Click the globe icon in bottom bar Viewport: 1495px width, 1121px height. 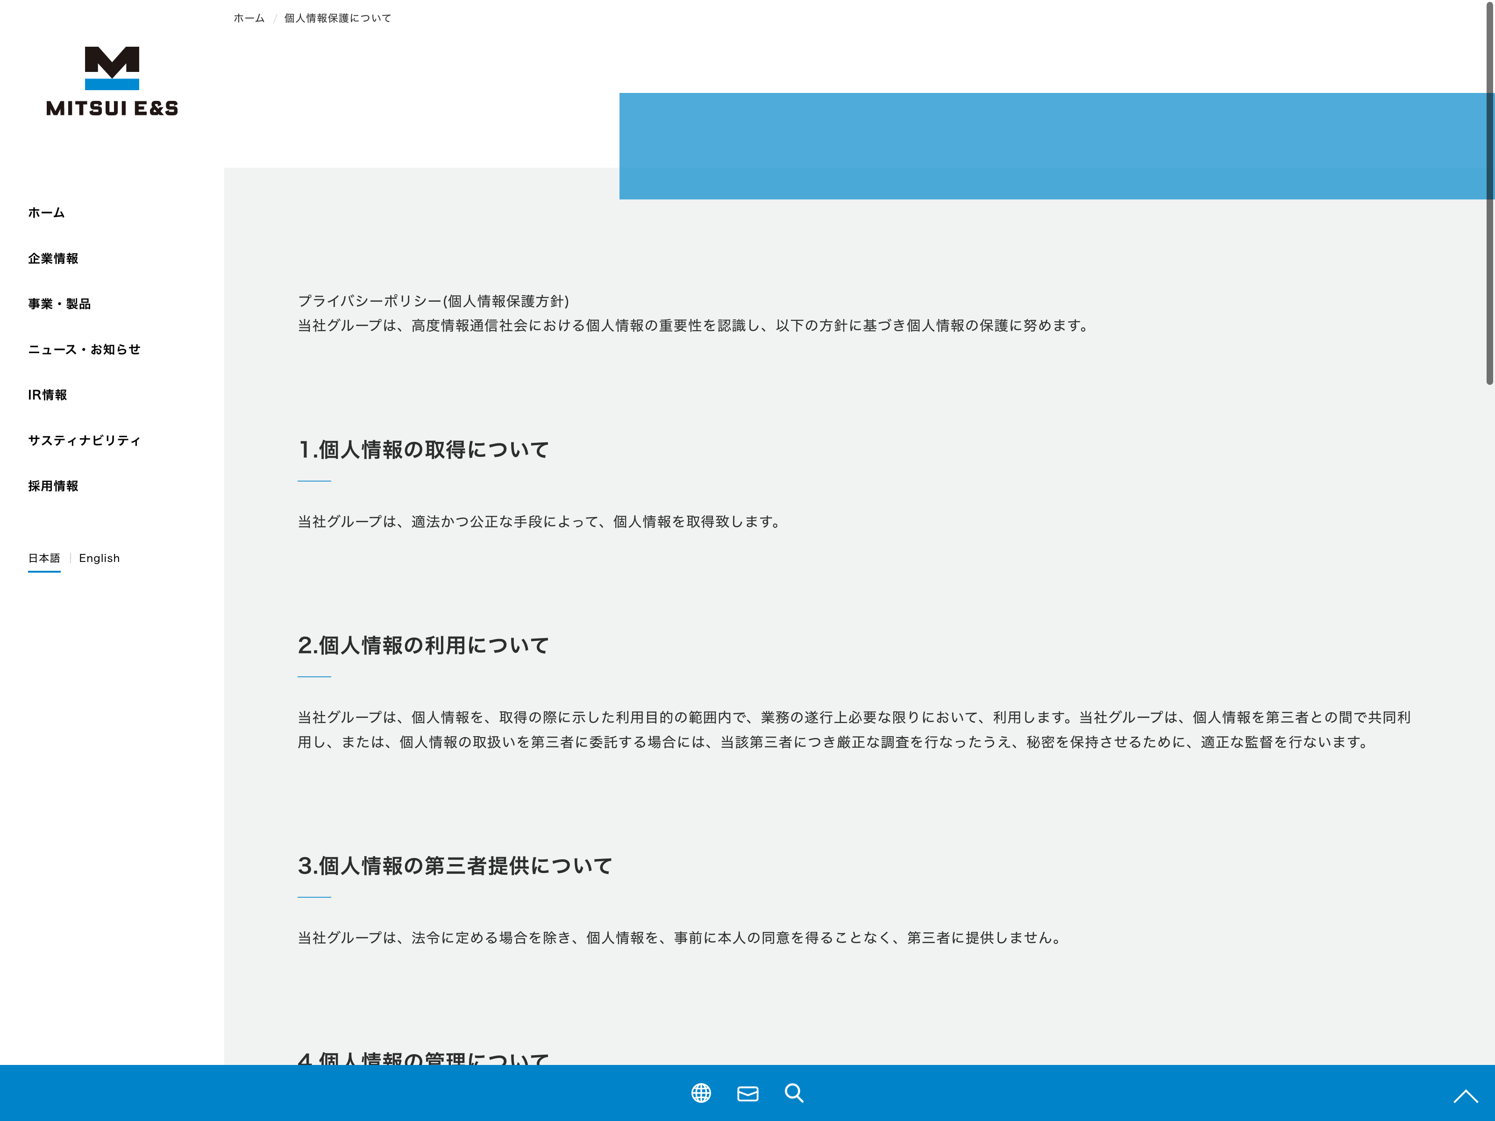tap(701, 1093)
